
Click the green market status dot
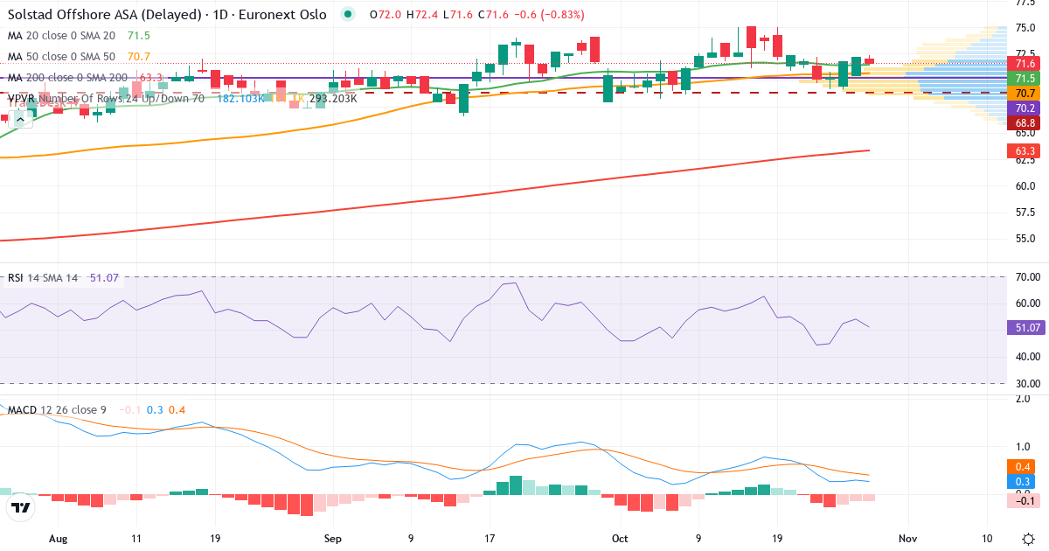pyautogui.click(x=349, y=15)
